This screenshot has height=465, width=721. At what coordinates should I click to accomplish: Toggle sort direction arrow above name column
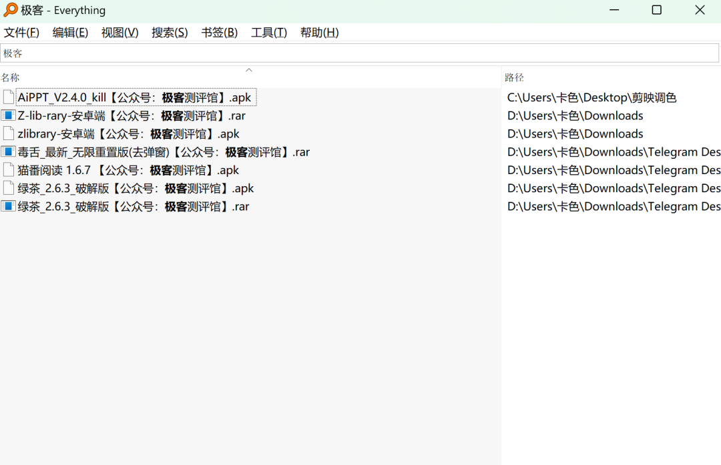pos(249,70)
